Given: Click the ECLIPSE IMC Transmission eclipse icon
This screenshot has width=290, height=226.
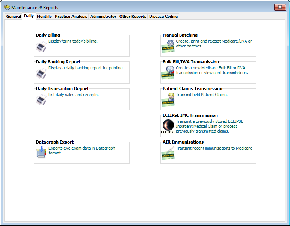Looking at the screenshot, I should (x=168, y=126).
